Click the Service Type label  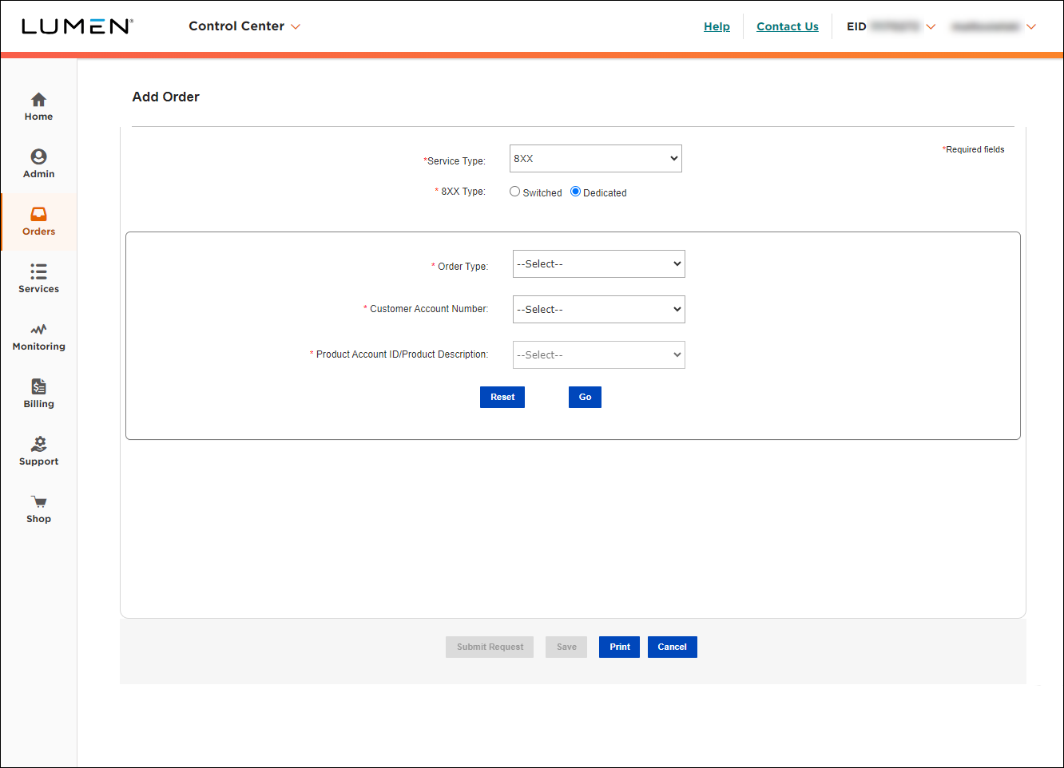(455, 160)
